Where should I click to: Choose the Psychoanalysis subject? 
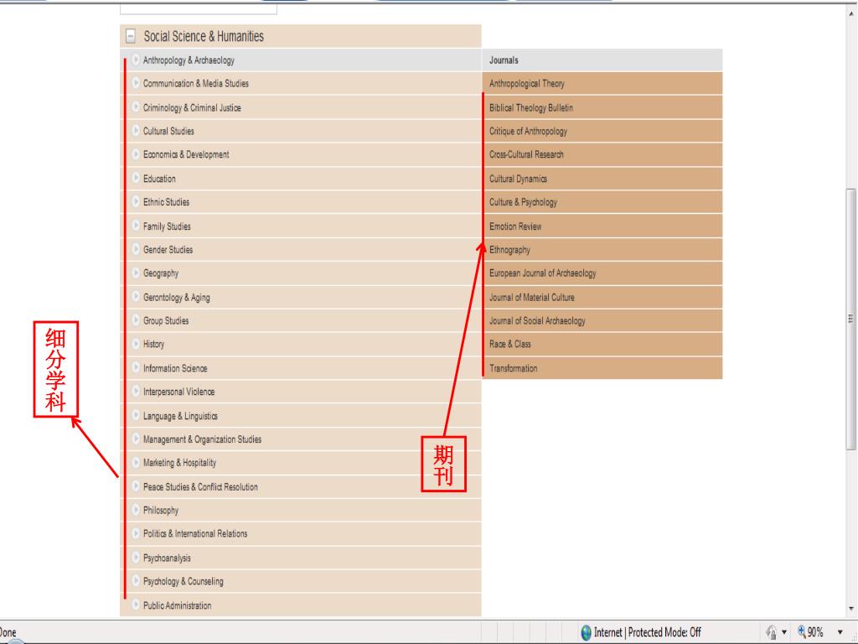(167, 558)
